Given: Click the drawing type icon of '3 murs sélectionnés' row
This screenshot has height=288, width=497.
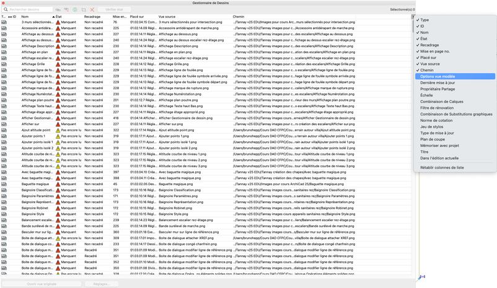Looking at the screenshot, I should (x=4, y=22).
